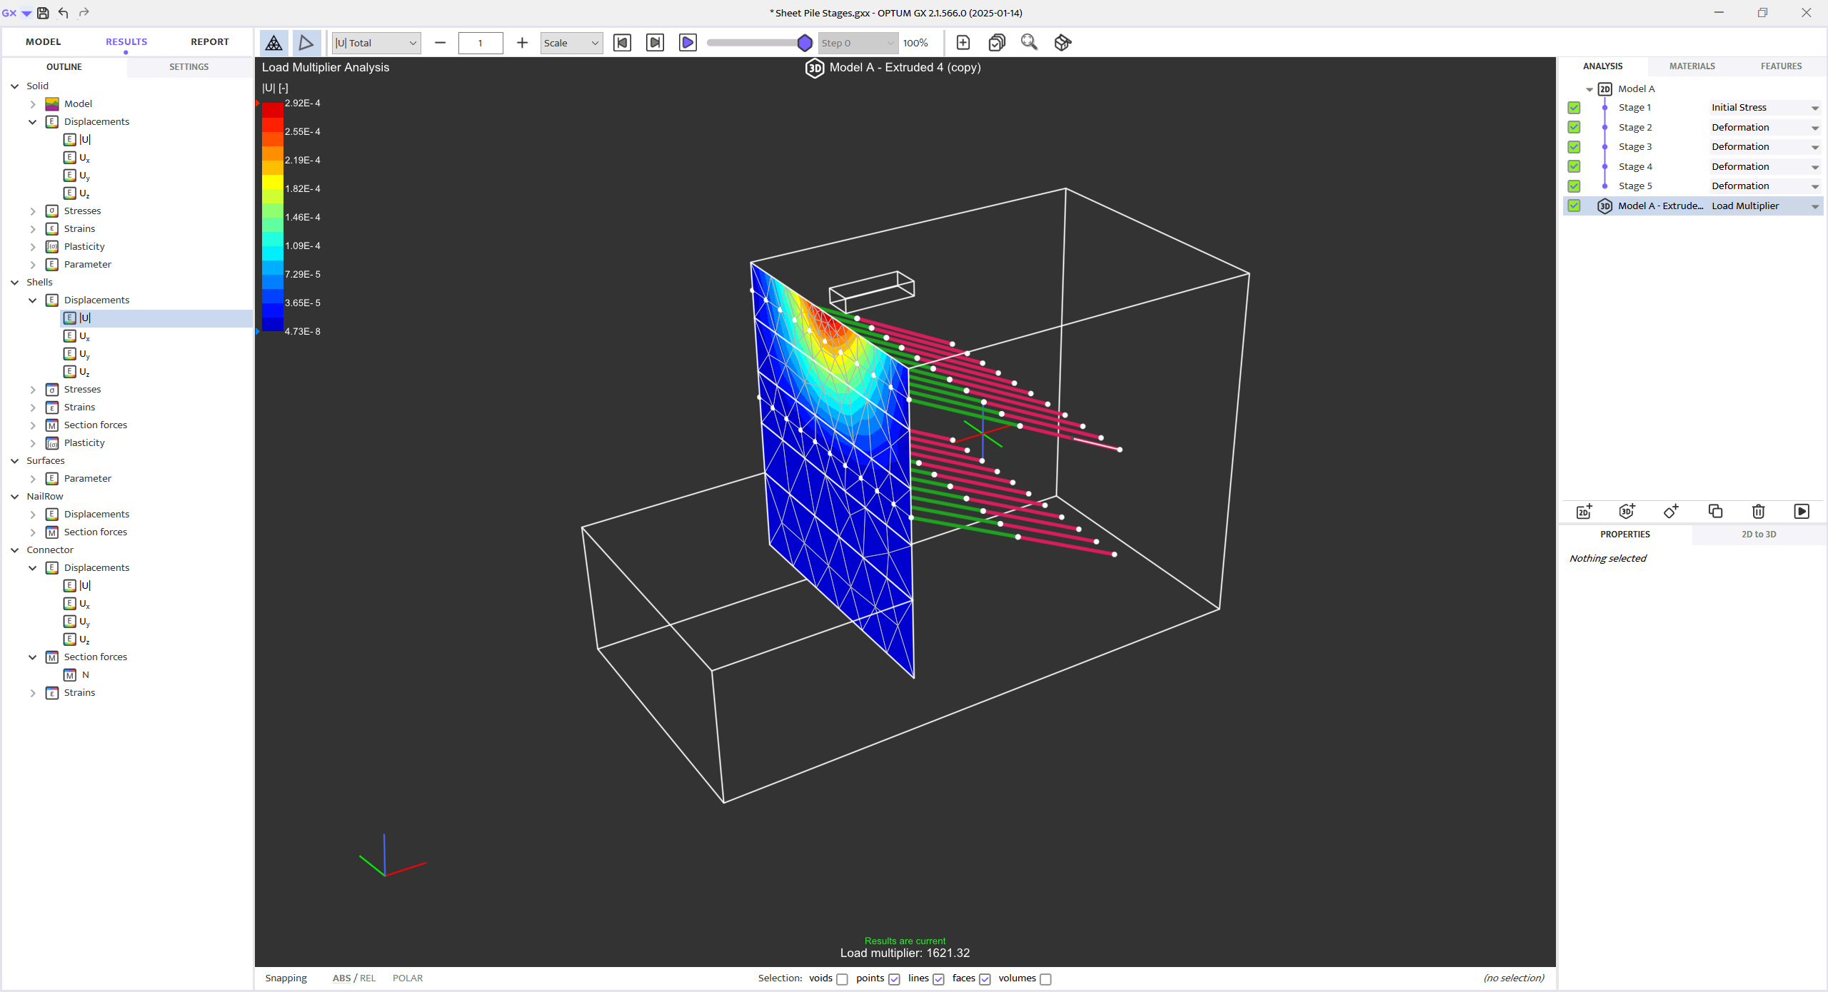The height and width of the screenshot is (992, 1828).
Task: Switch to POLAR coordinate mode
Action: click(x=408, y=978)
